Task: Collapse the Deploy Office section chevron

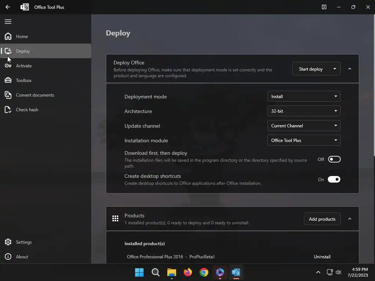Action: click(350, 69)
